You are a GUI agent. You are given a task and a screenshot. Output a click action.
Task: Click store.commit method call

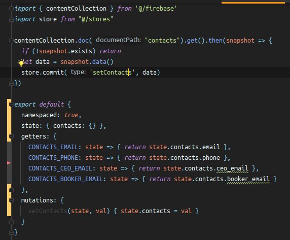(43, 73)
